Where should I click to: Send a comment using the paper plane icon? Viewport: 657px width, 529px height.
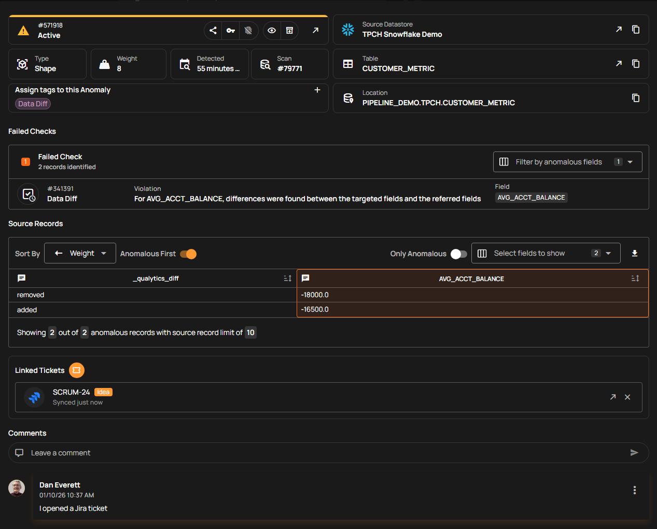pos(634,452)
